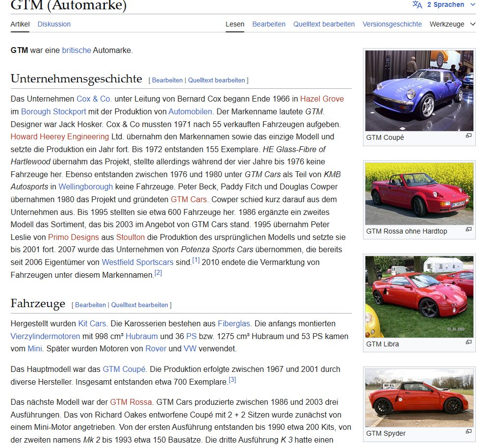Open the Kit Cars link

(92, 323)
